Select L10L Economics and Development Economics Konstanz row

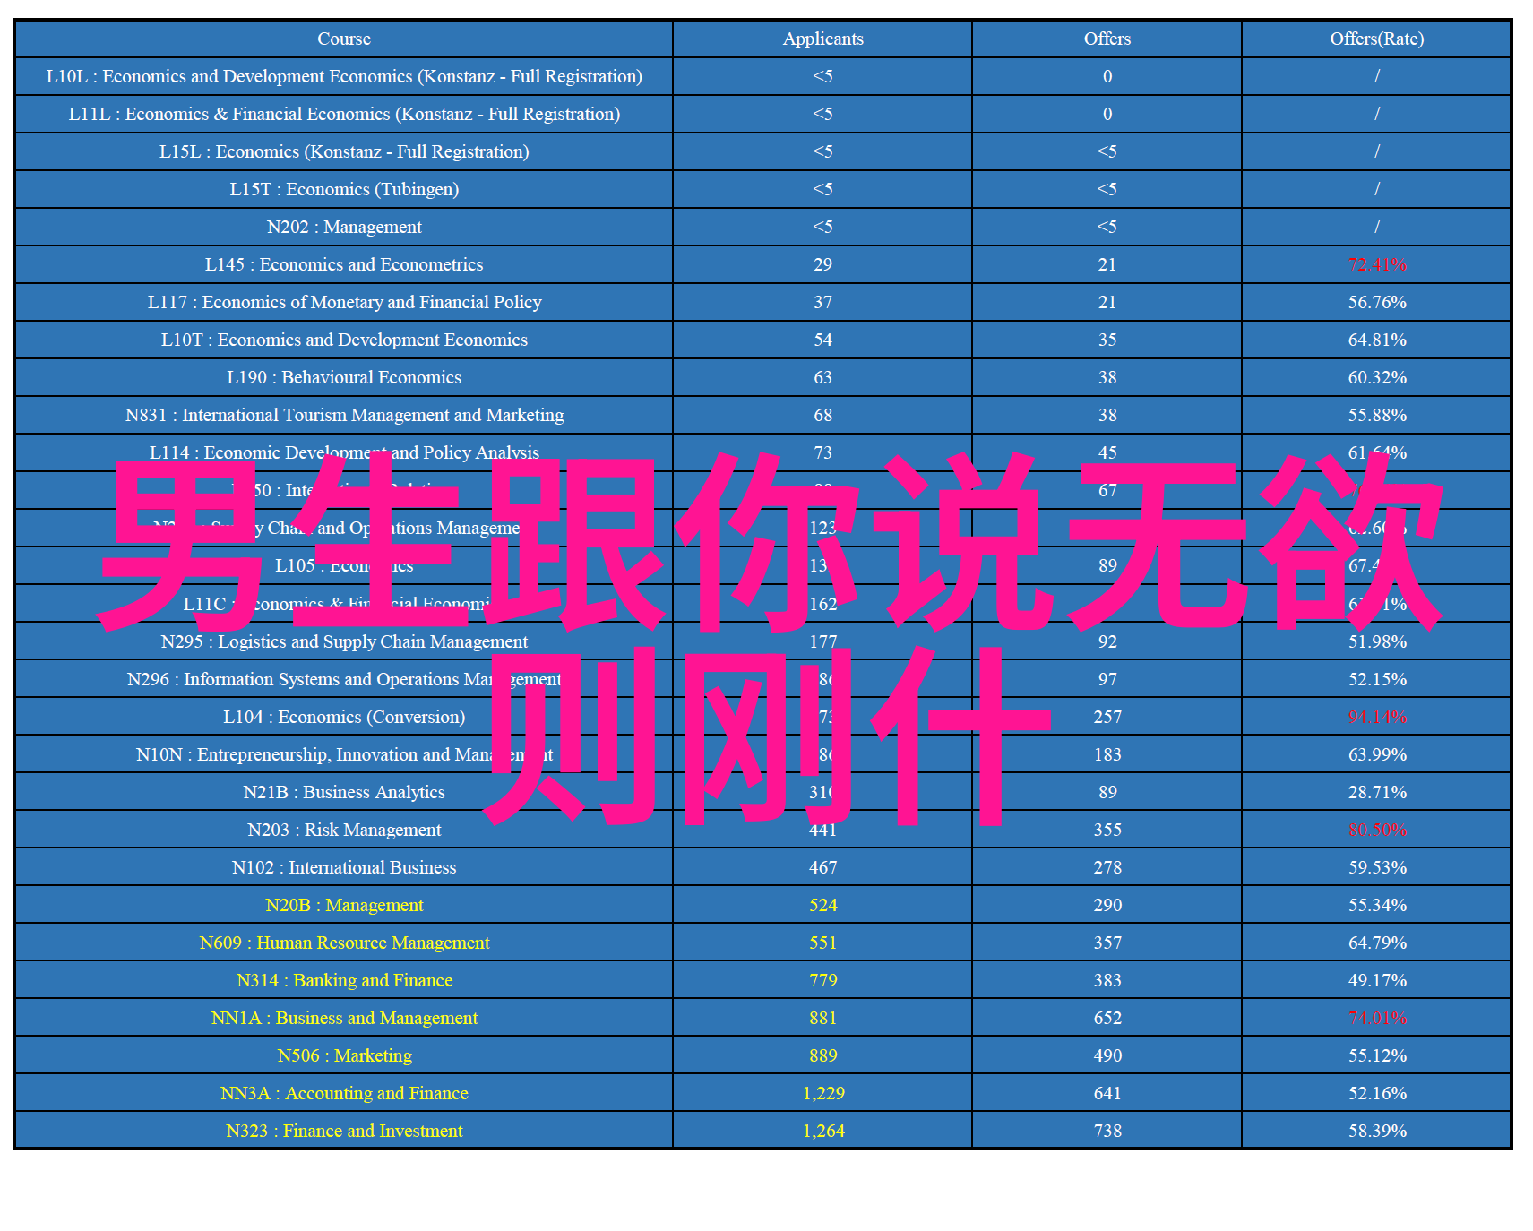tap(762, 76)
